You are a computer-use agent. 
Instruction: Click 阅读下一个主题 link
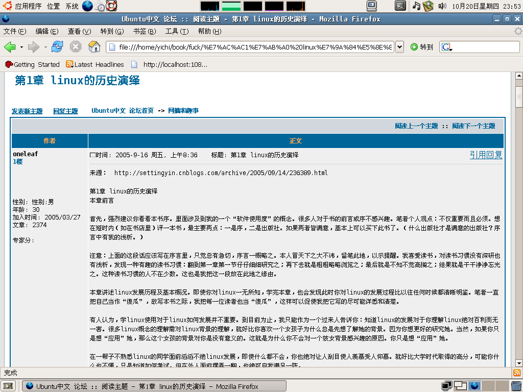coord(473,126)
